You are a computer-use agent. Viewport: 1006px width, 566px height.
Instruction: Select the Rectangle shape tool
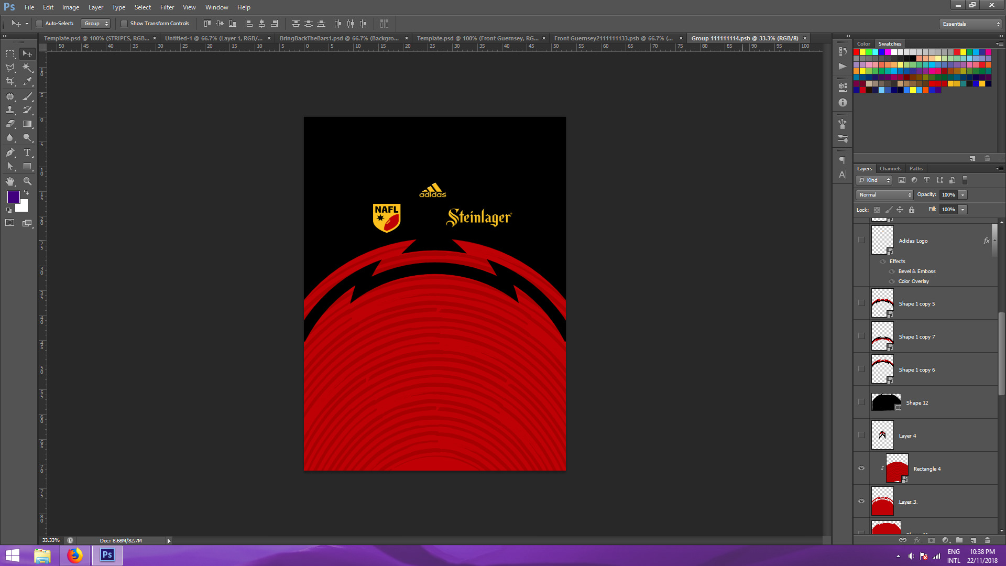pyautogui.click(x=27, y=166)
